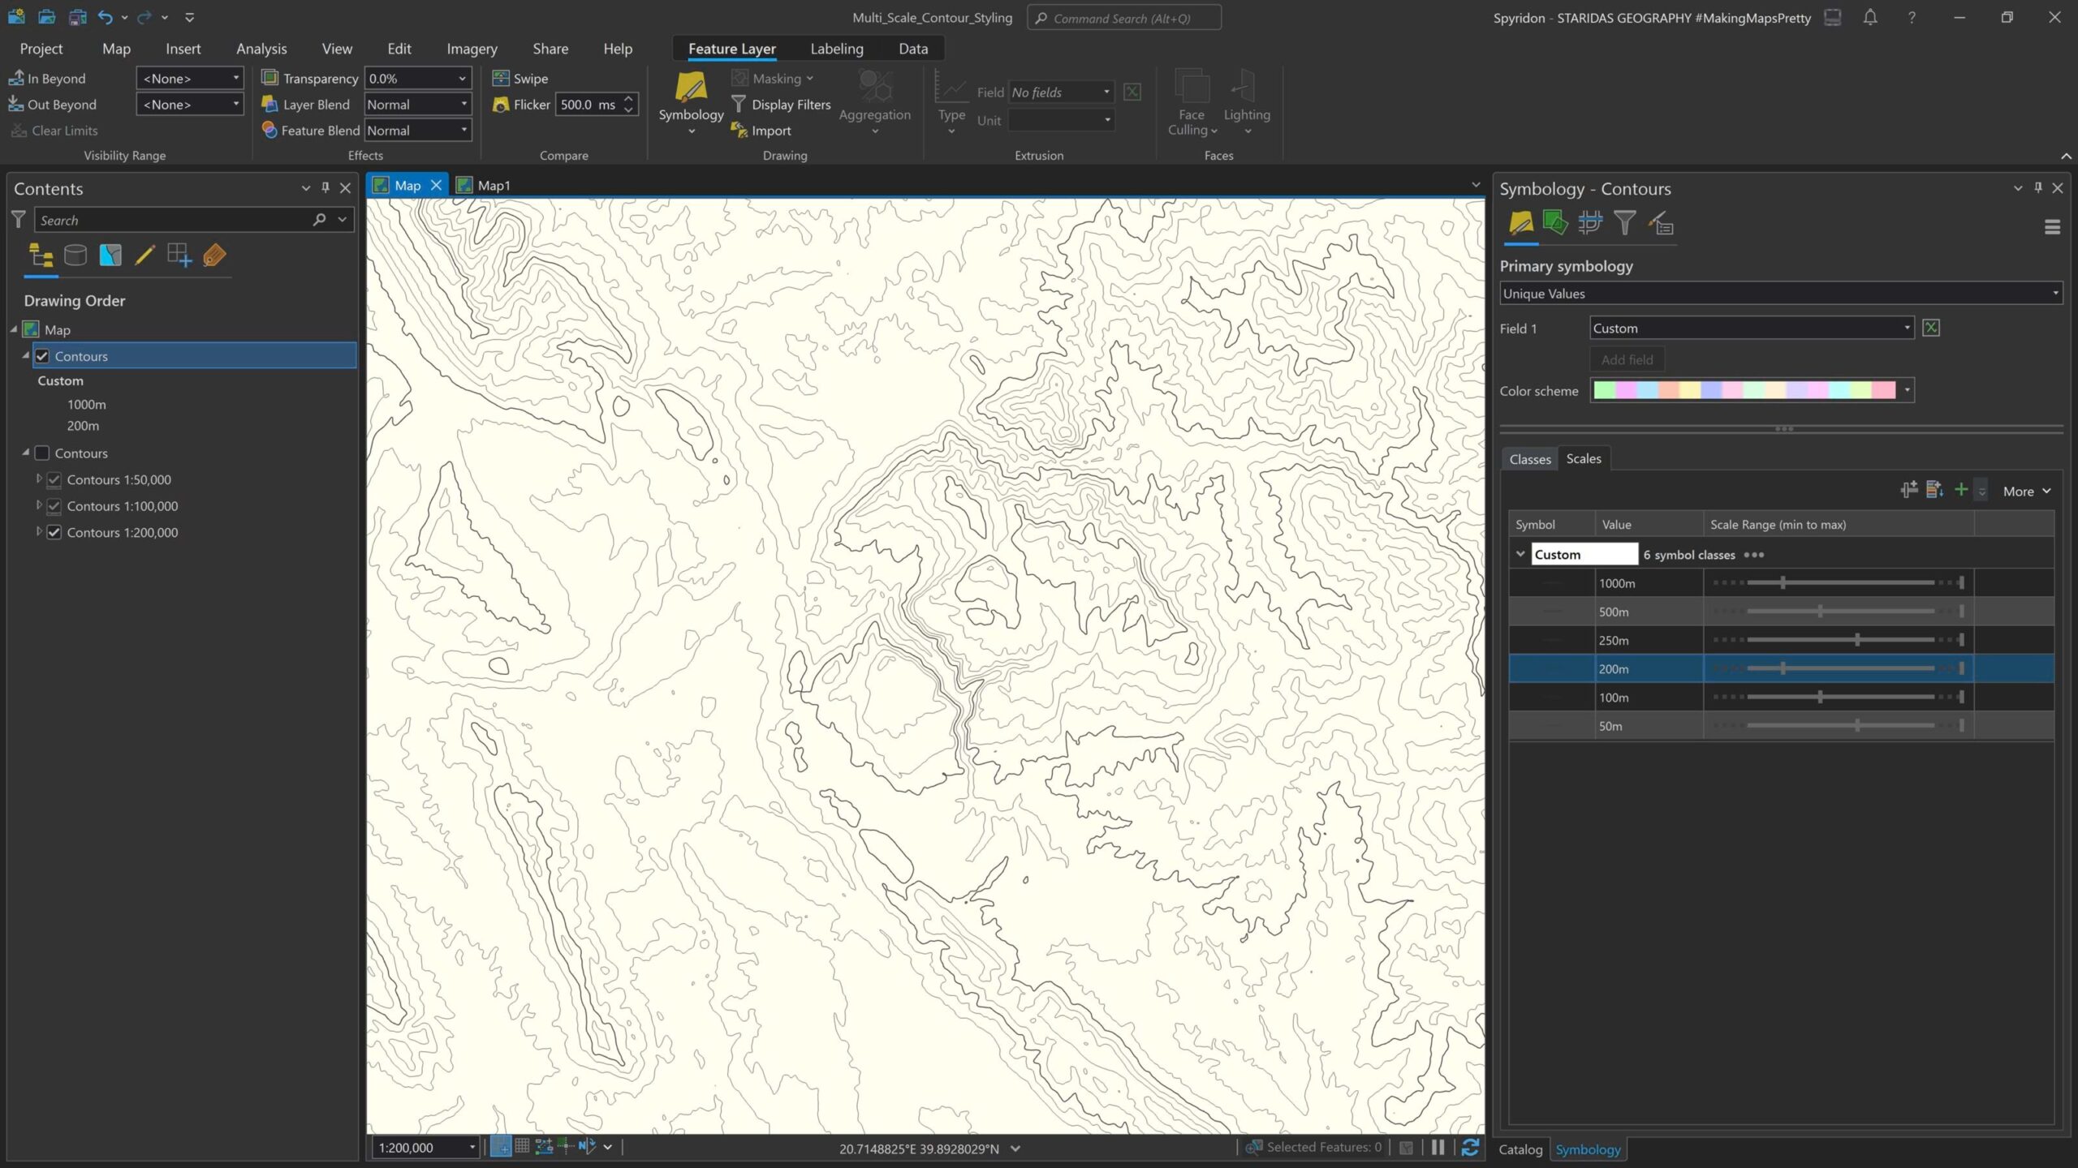Image resolution: width=2078 pixels, height=1168 pixels.
Task: Switch to the Labeling ribbon tab
Action: (x=836, y=49)
